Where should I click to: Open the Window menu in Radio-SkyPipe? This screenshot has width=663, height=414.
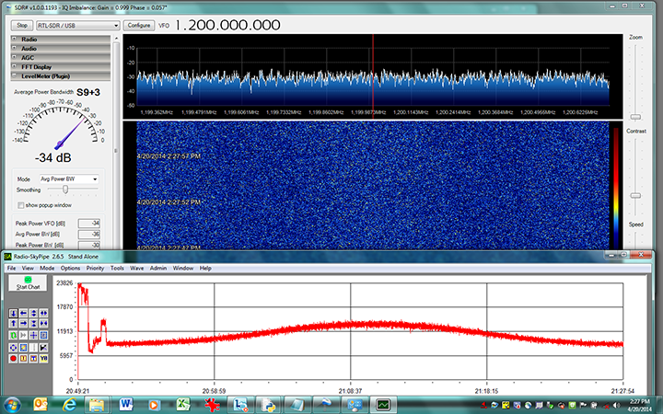pos(182,269)
